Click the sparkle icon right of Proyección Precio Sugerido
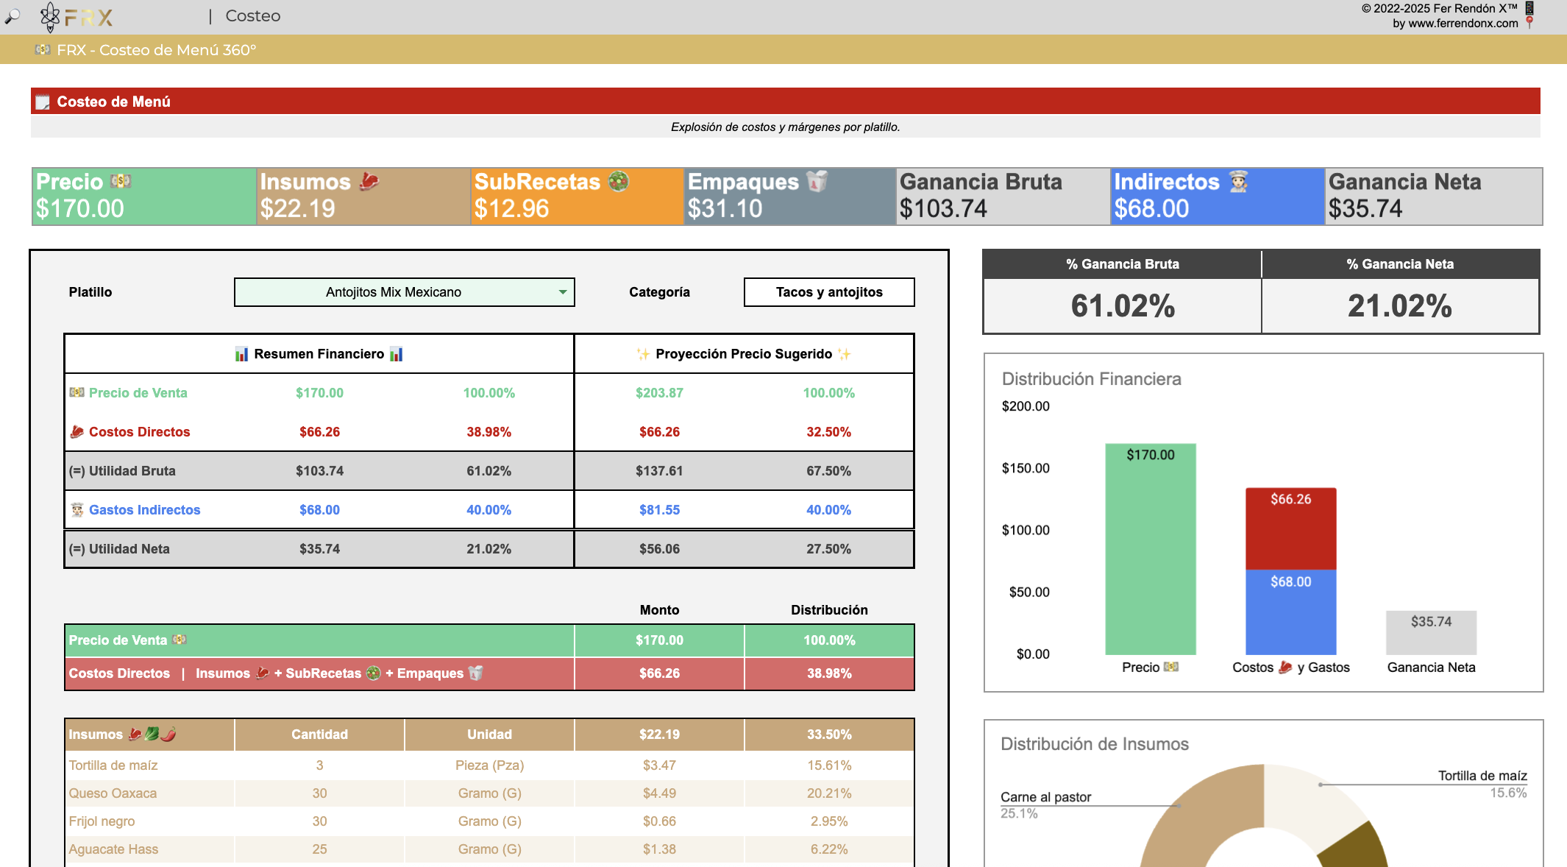Viewport: 1567px width, 867px height. point(845,354)
